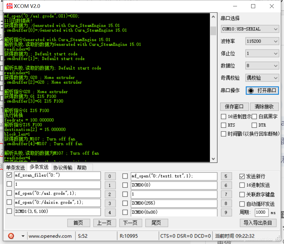
Task: Switch to the 单条发送 tab
Action: point(15,168)
